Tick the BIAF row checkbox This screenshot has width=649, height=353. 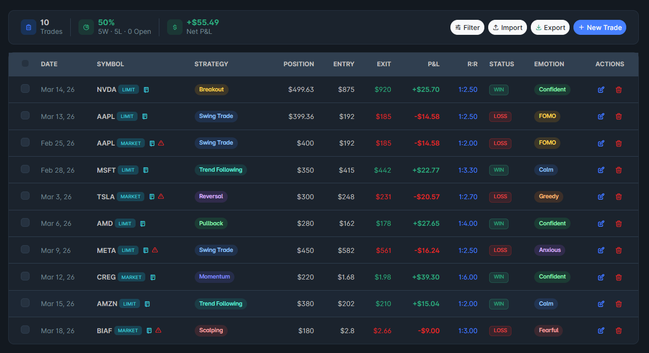click(x=25, y=329)
